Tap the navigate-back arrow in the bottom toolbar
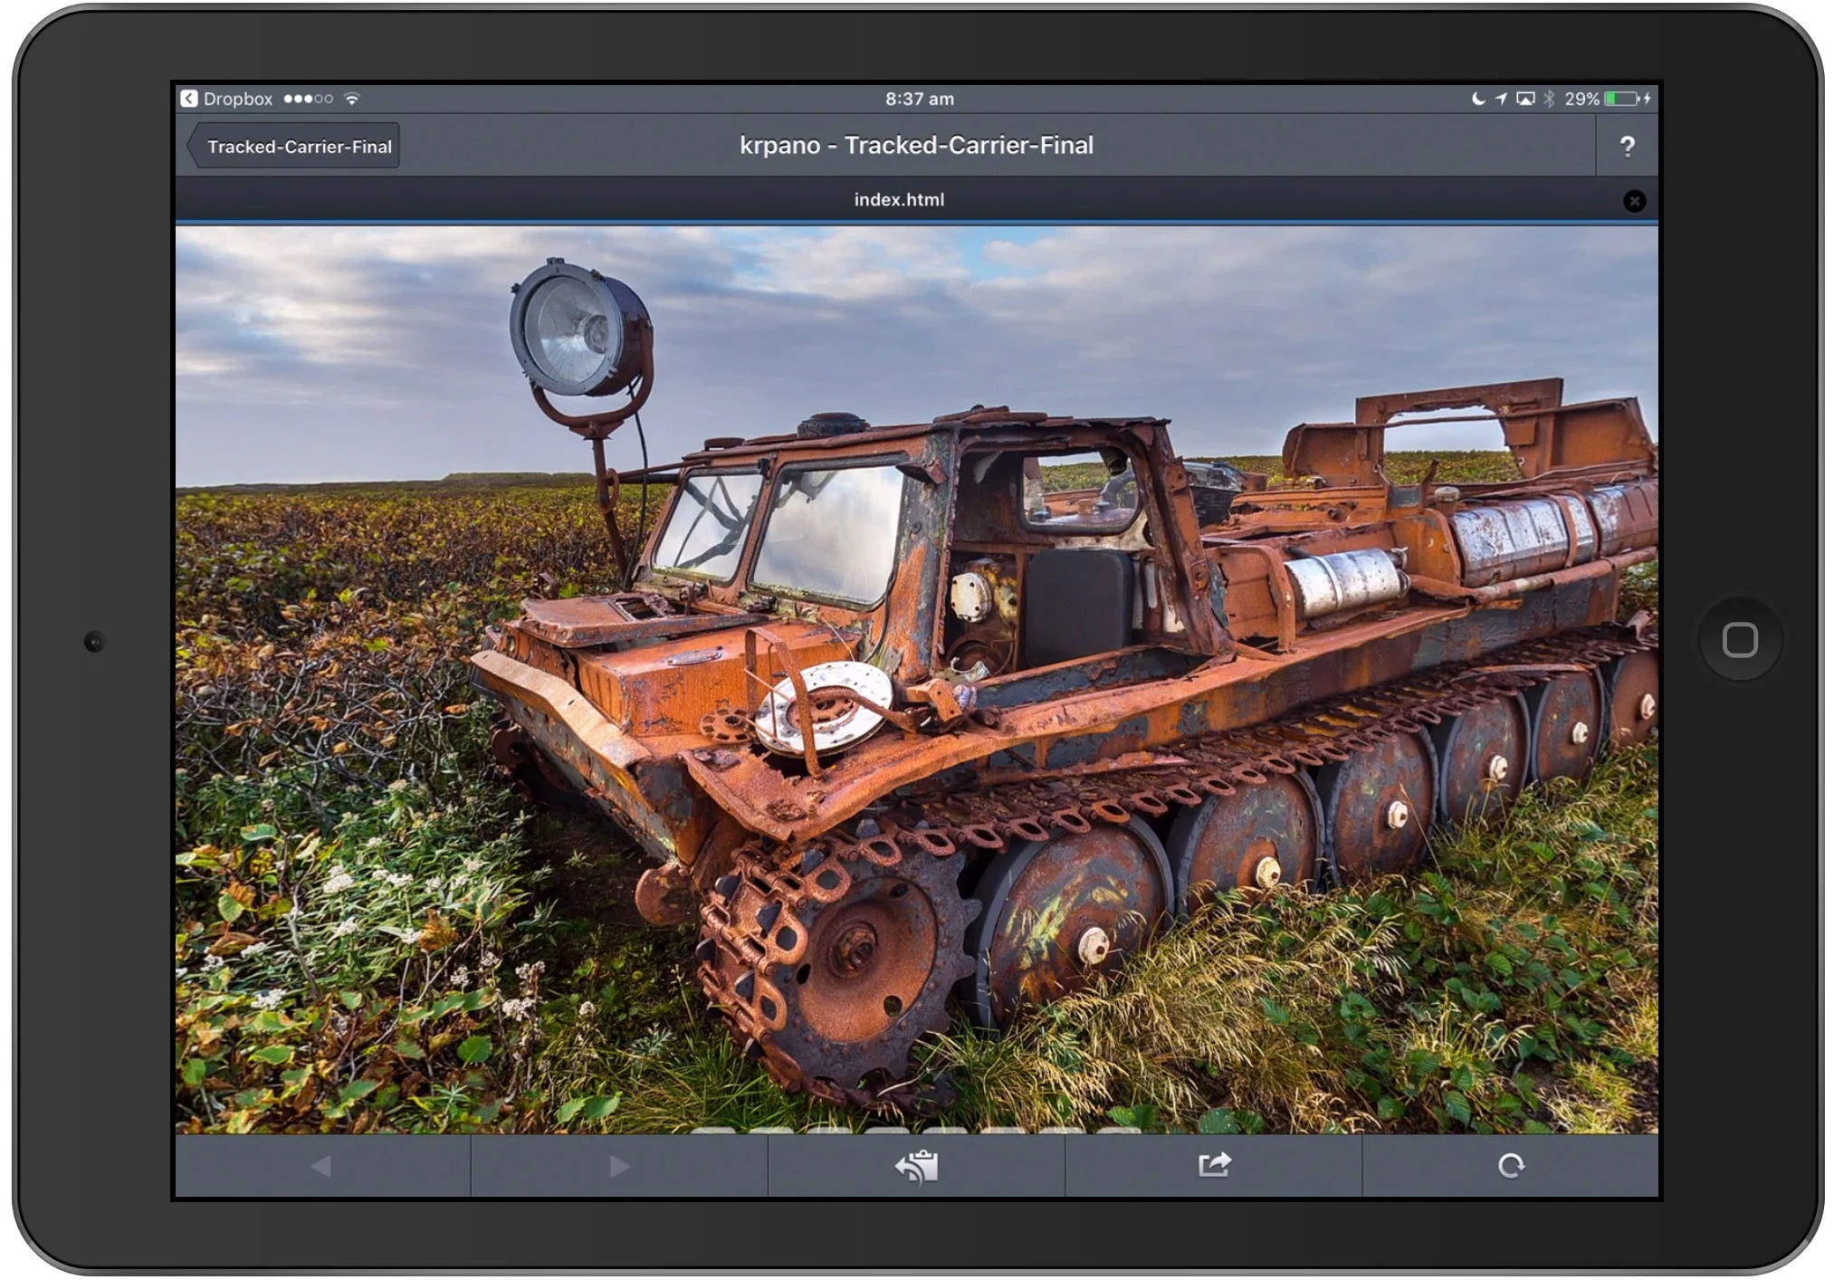 (x=321, y=1166)
